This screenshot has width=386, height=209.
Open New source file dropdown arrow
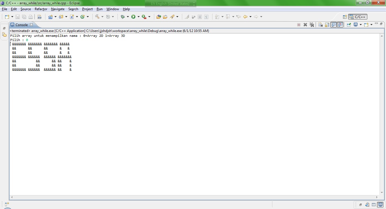click(x=77, y=17)
